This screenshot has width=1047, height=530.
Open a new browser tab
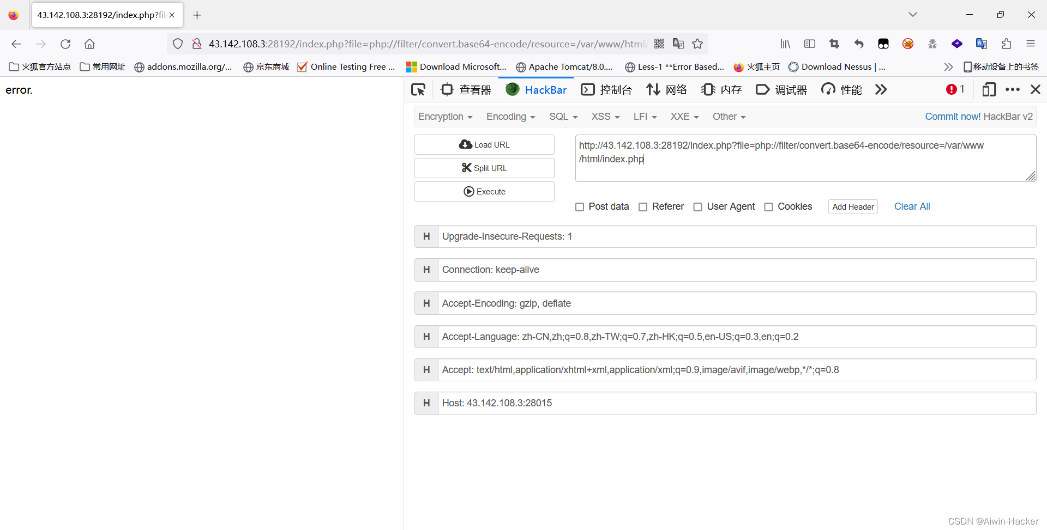tap(197, 15)
